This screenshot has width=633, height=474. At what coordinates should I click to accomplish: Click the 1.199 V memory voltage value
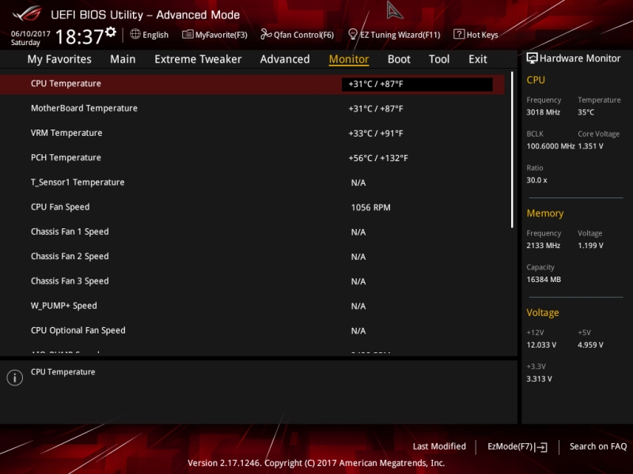[x=590, y=246]
